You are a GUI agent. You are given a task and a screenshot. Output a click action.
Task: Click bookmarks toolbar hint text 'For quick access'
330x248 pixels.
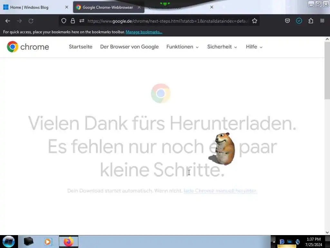click(x=64, y=32)
